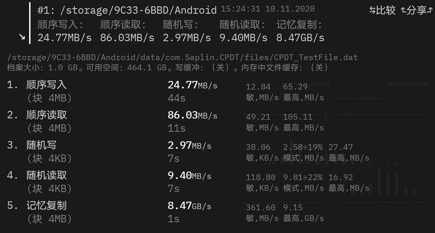Click the 8.47GB/s memory copy summary value
The width and height of the screenshot is (435, 233).
300,38
